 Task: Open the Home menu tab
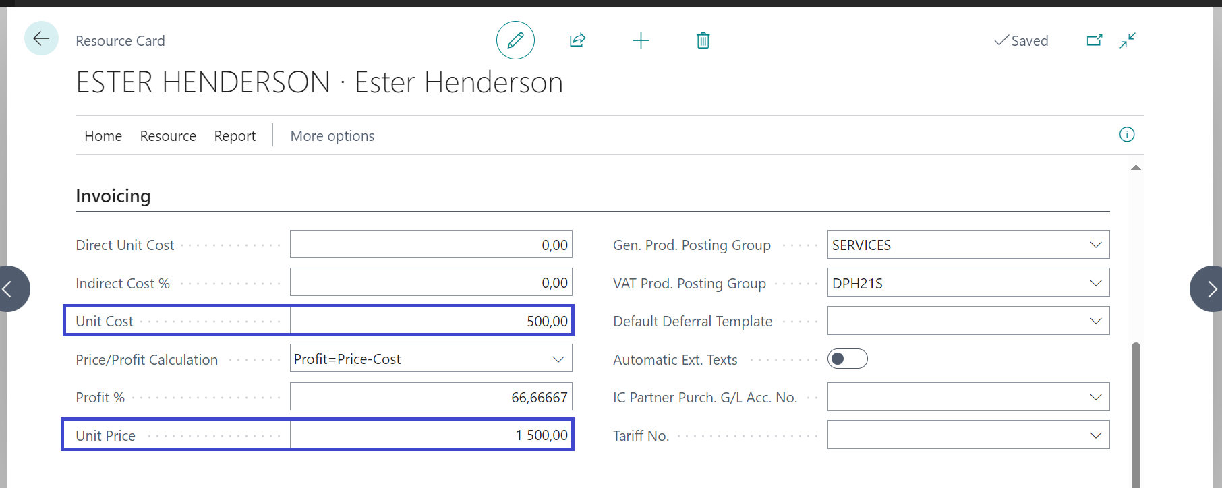point(103,136)
